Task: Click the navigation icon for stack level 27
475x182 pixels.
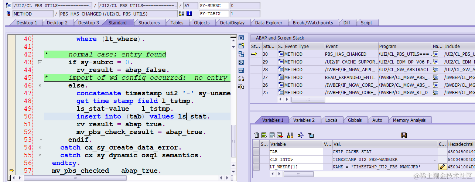Action: (x=435, y=78)
